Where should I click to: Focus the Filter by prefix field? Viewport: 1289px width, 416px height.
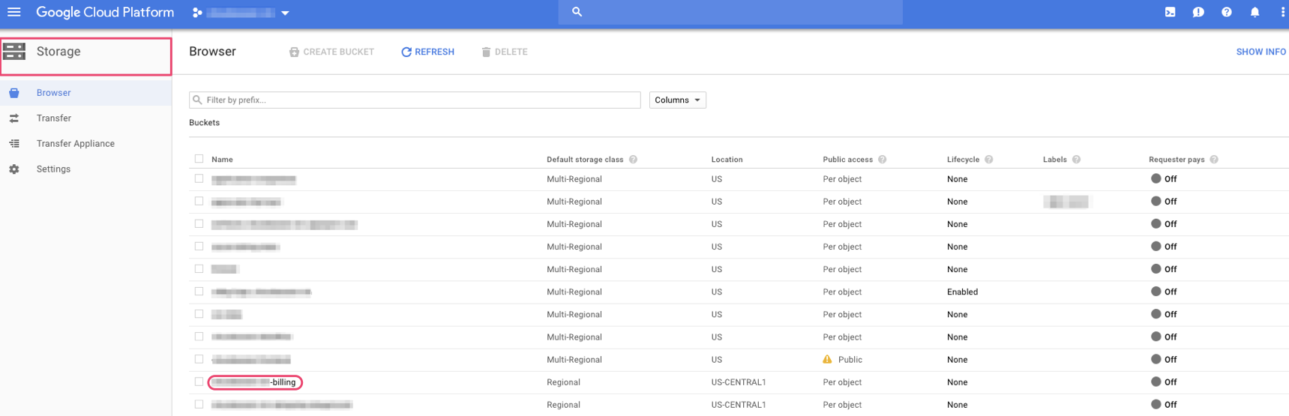point(415,100)
